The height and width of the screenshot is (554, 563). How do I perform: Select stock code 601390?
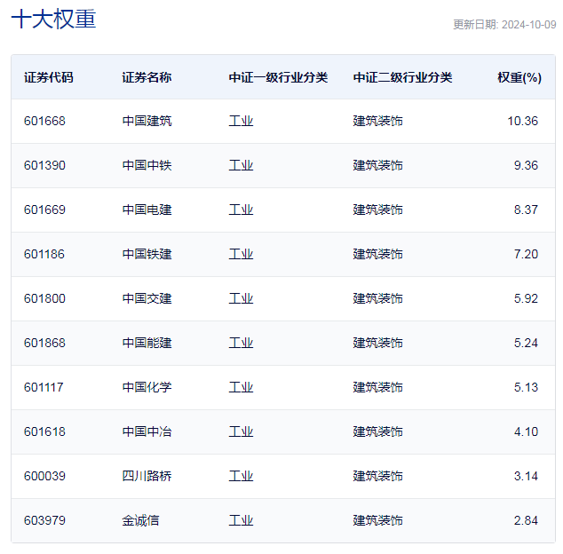pos(44,165)
